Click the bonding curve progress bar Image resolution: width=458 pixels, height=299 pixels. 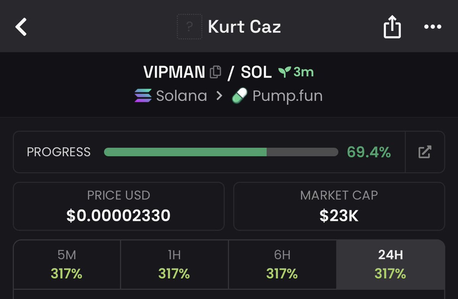(221, 152)
